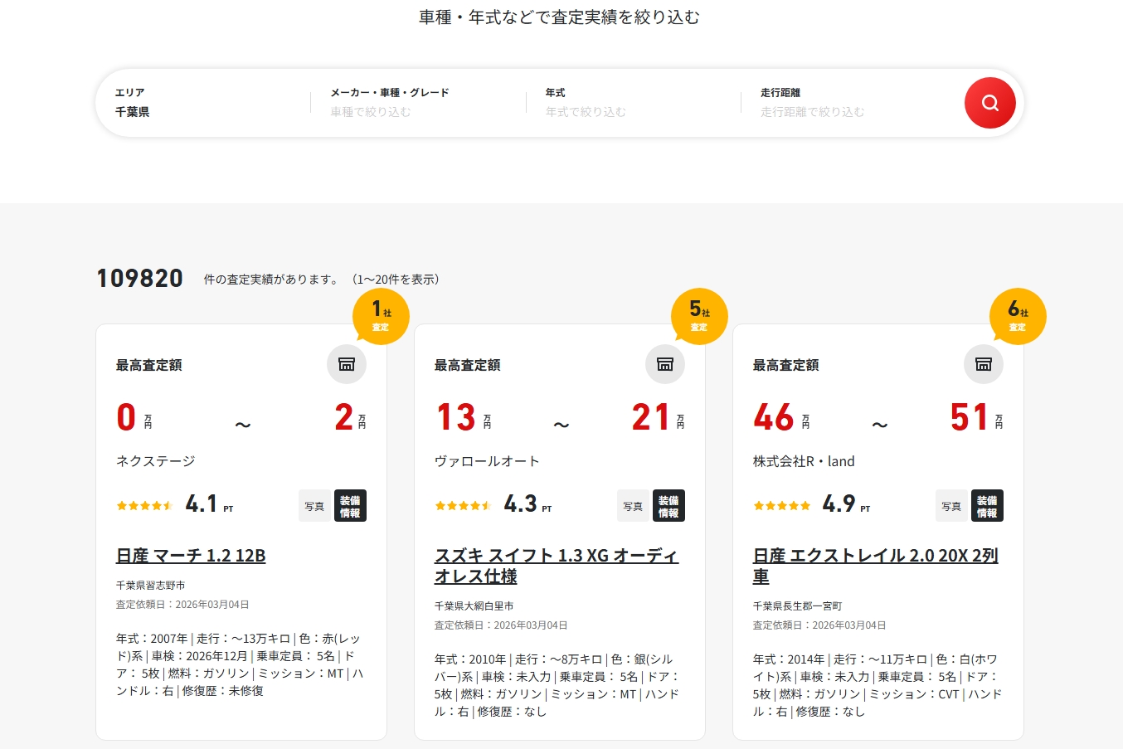Click the 1社 査定 yellow badge
Screen dimensions: 1123x749
click(381, 316)
